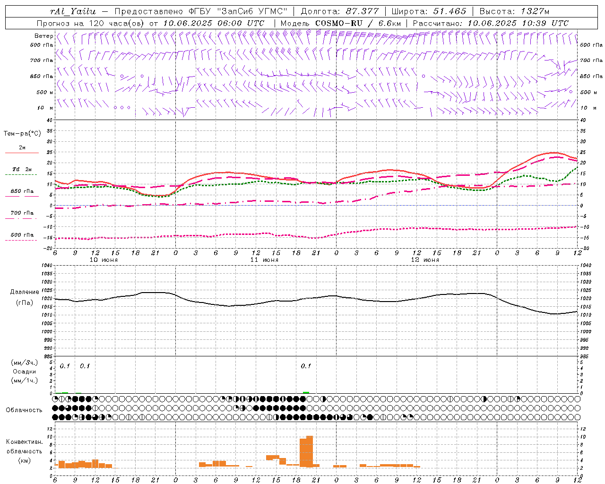Select the dashed line under 700 гПа temperature legend

pyautogui.click(x=22, y=218)
